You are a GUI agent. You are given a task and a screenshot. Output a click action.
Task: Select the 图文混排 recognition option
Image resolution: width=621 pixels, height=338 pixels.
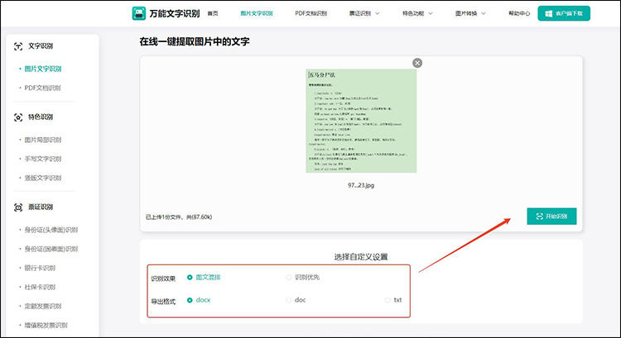pos(204,277)
